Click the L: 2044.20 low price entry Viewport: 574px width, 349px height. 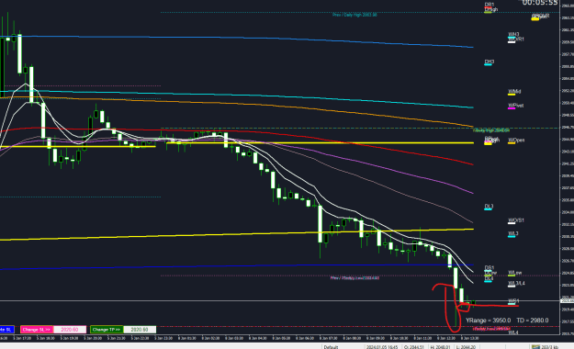pos(466,347)
